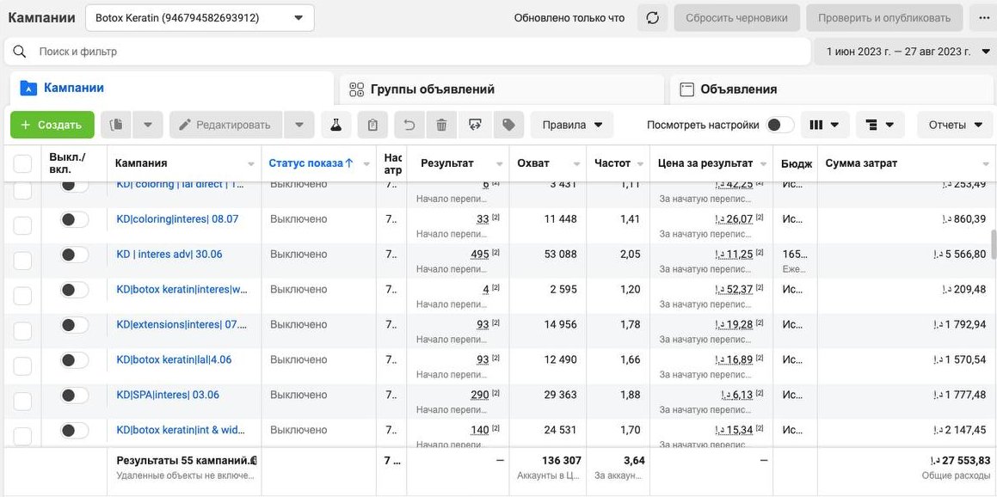Click the total reach value 136 307

pyautogui.click(x=562, y=460)
